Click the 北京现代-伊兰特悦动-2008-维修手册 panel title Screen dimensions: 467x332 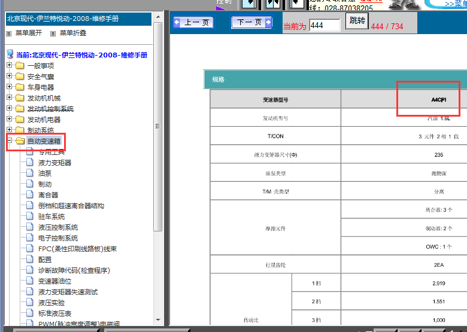pos(63,19)
